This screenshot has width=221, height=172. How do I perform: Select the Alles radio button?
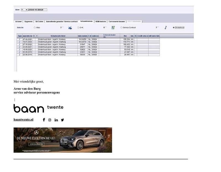(x=35, y=28)
